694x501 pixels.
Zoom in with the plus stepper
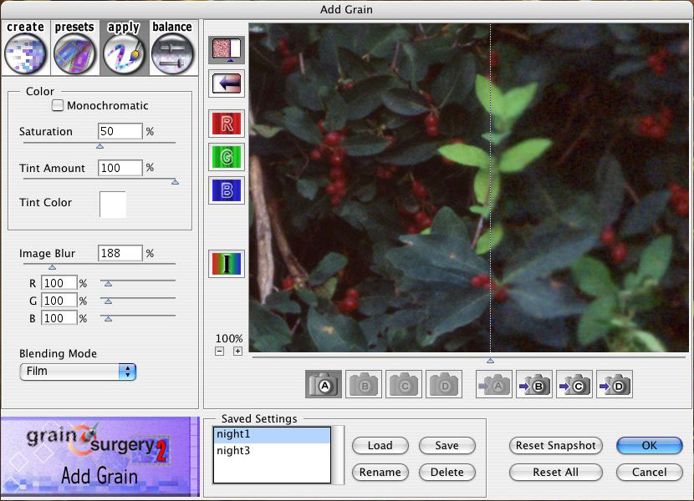click(x=237, y=351)
